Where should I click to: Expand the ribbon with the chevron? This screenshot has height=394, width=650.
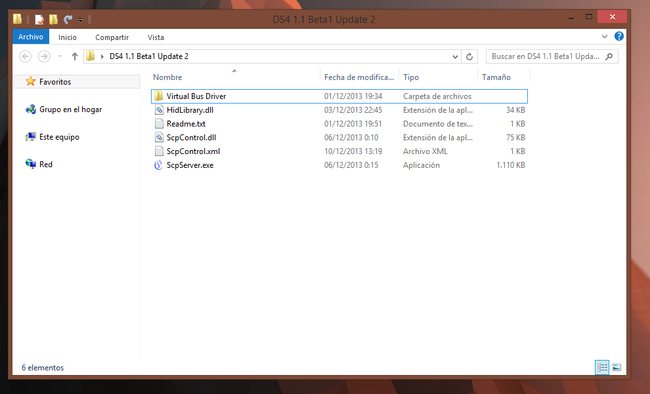605,37
